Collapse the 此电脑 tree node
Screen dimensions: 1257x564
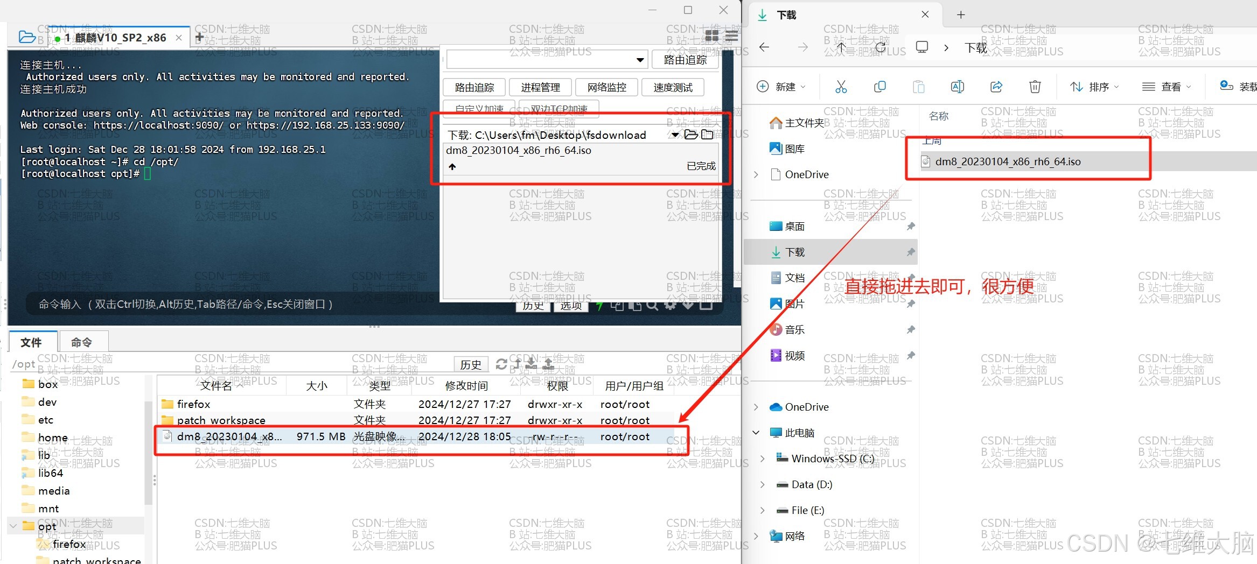coord(756,433)
